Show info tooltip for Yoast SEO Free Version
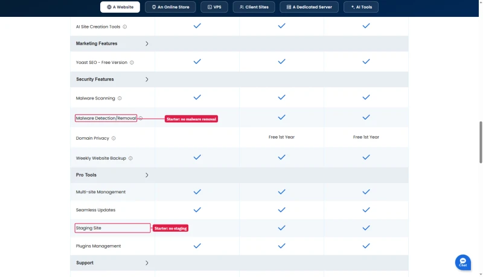 132,63
